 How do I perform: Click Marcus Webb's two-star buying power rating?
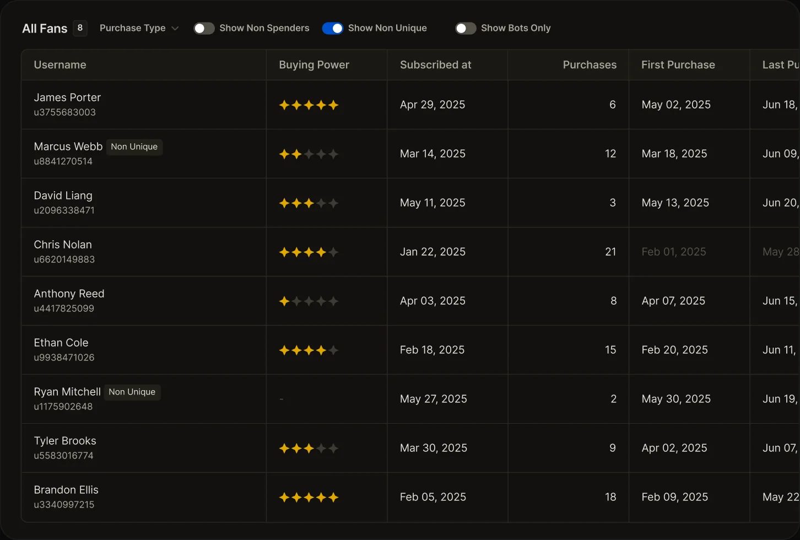[309, 154]
